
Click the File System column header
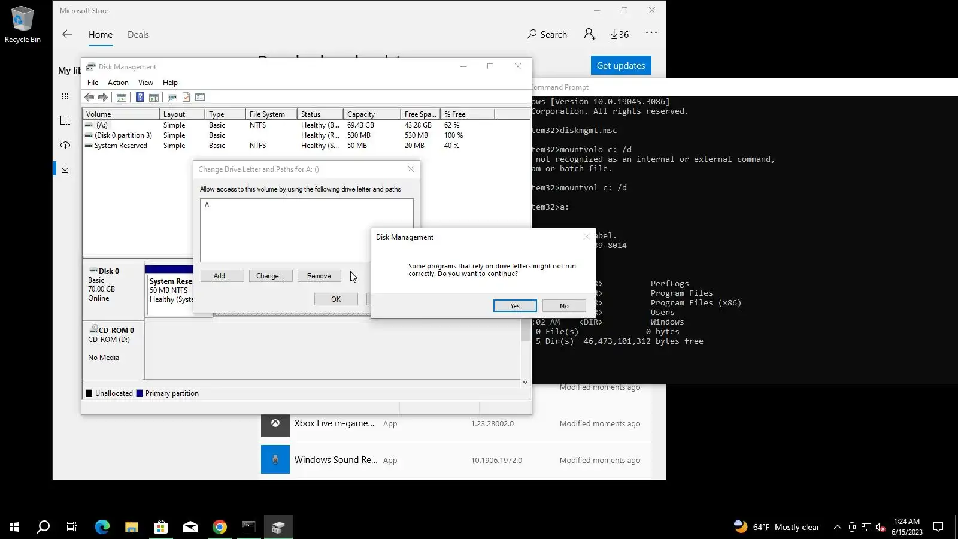[x=271, y=114]
